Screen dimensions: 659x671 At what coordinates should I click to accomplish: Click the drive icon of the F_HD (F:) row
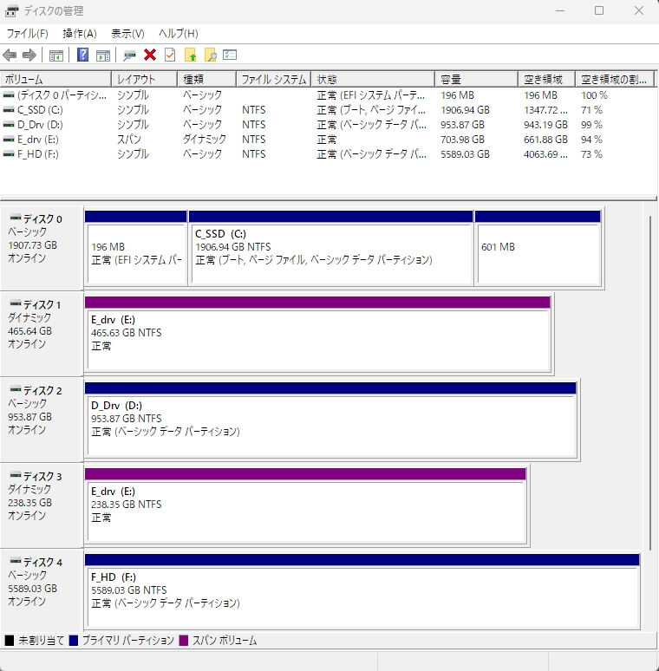[9, 154]
